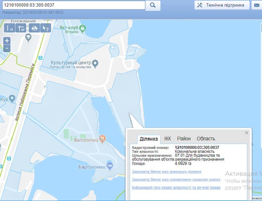Viewport: 262px width, 201px height.
Task: Open Замовити Витяг про земельну ділянку link
Action: point(167,171)
